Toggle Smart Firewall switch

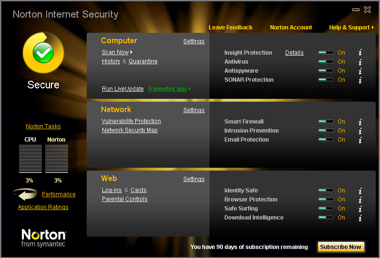point(326,121)
